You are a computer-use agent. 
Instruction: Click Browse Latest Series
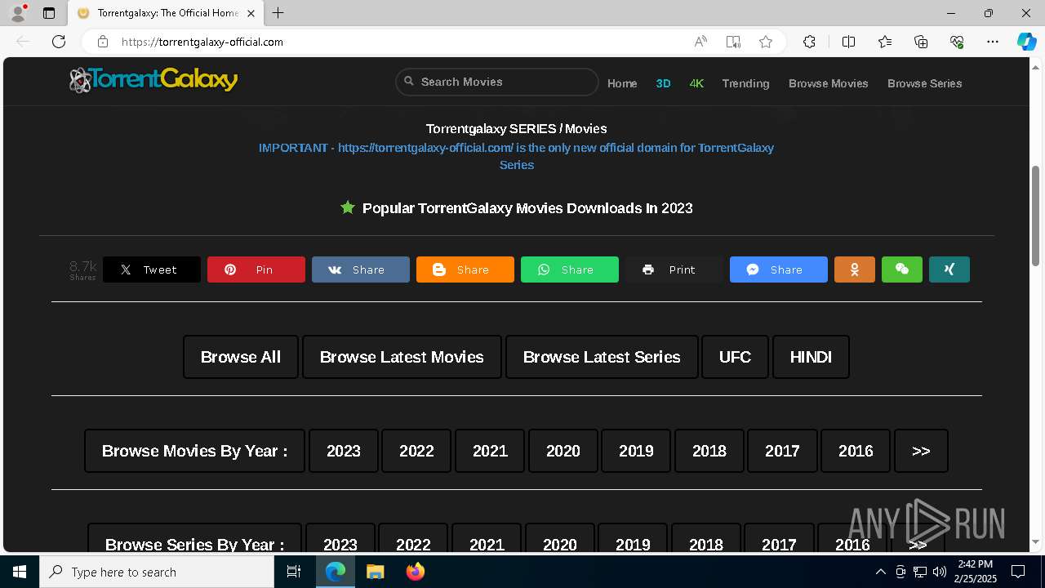(602, 357)
